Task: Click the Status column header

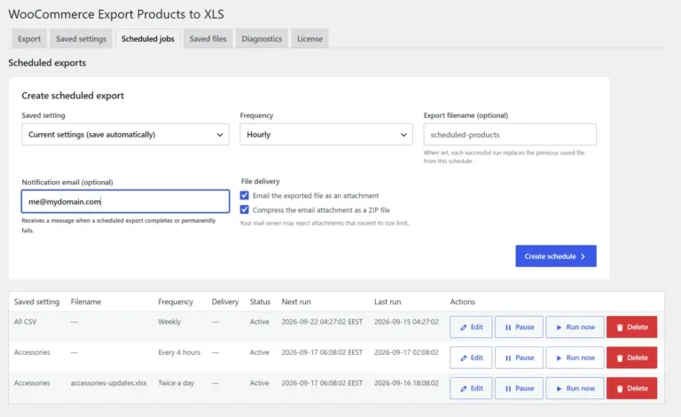Action: click(x=260, y=302)
